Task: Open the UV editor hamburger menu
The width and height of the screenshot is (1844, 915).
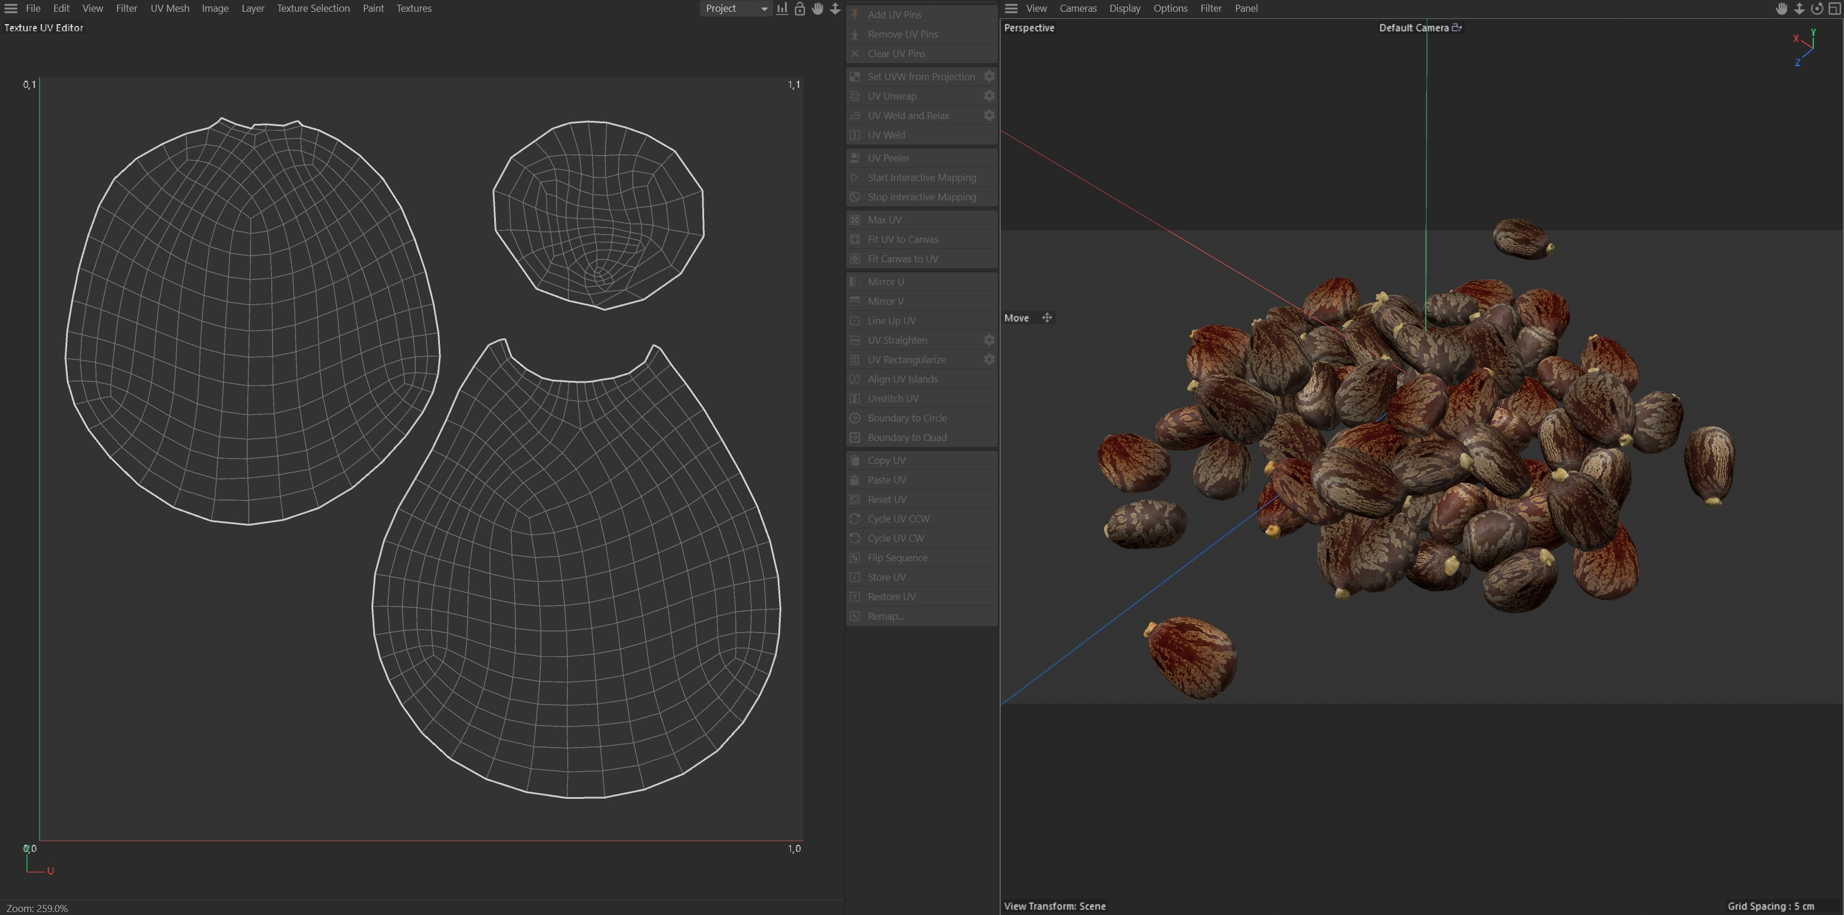Action: click(x=11, y=9)
